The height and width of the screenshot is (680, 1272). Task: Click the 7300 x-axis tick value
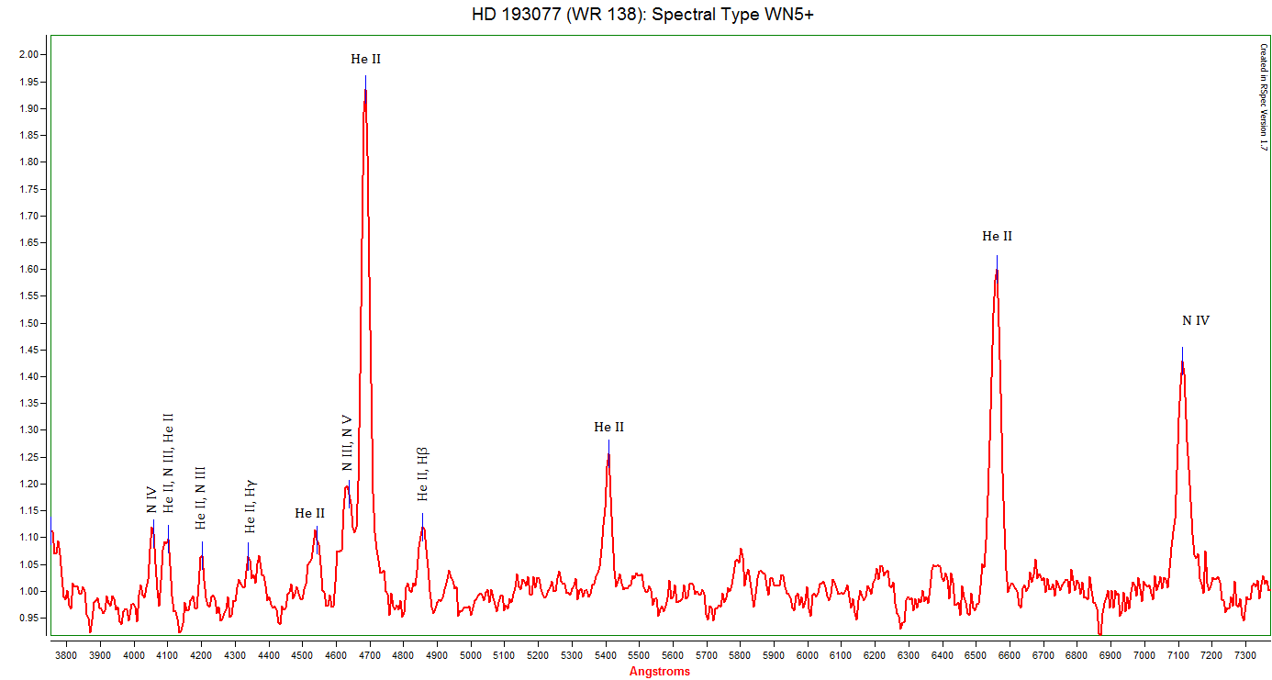pyautogui.click(x=1245, y=655)
